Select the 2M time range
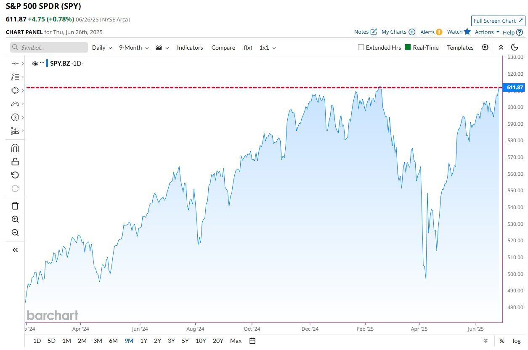This screenshot has width=528, height=350. (x=82, y=341)
